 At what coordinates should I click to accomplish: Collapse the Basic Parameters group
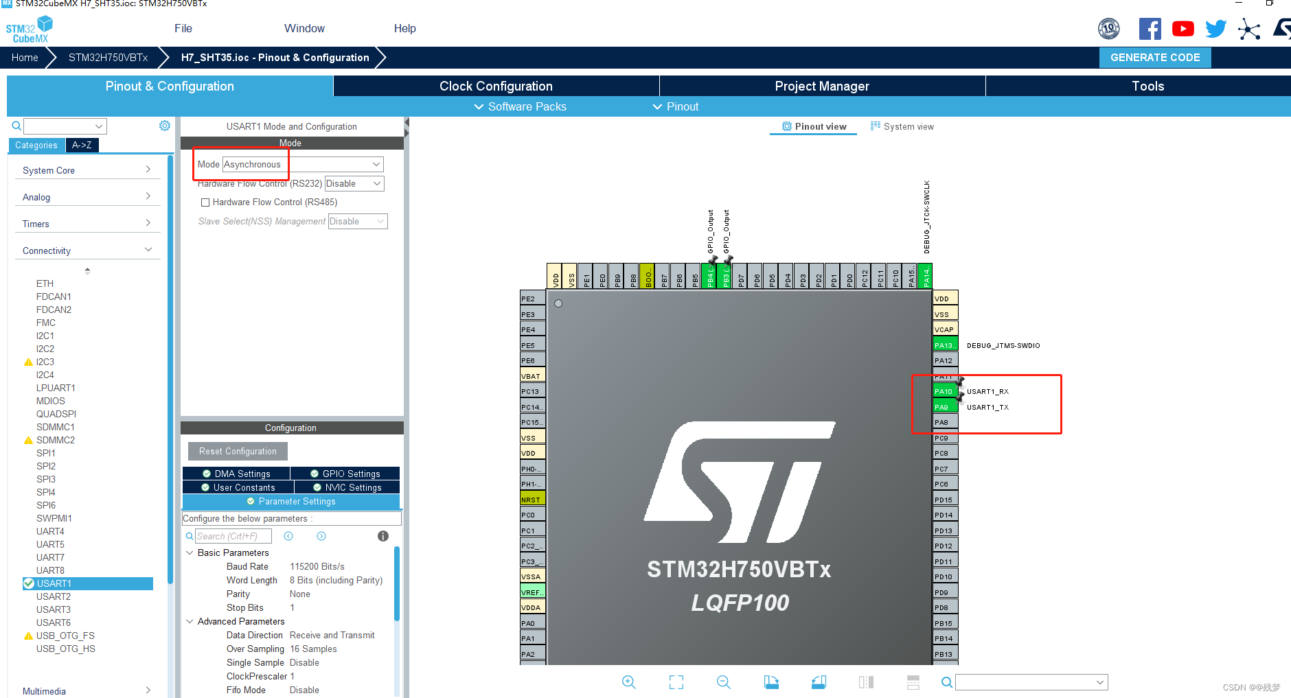(x=190, y=552)
